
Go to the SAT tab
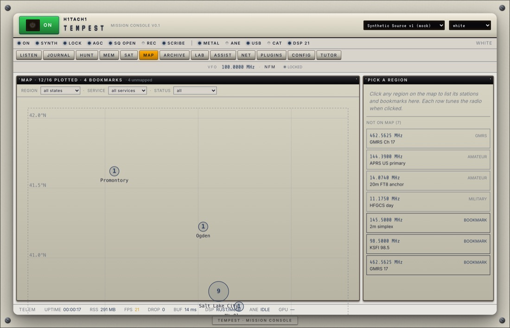[129, 55]
